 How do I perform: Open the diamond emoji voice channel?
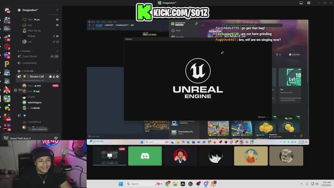click(38, 115)
